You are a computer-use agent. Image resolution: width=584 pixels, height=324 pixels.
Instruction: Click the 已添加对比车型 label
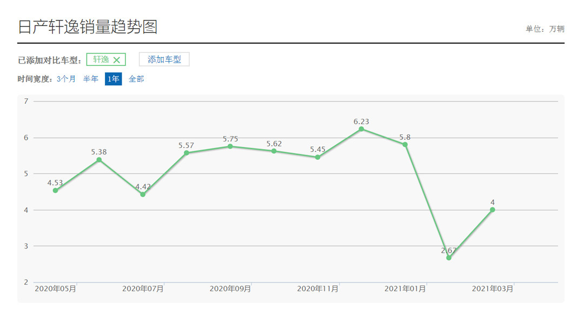(x=49, y=60)
